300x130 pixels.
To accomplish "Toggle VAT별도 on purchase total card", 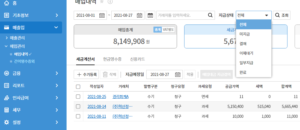I will pyautogui.click(x=168, y=30).
